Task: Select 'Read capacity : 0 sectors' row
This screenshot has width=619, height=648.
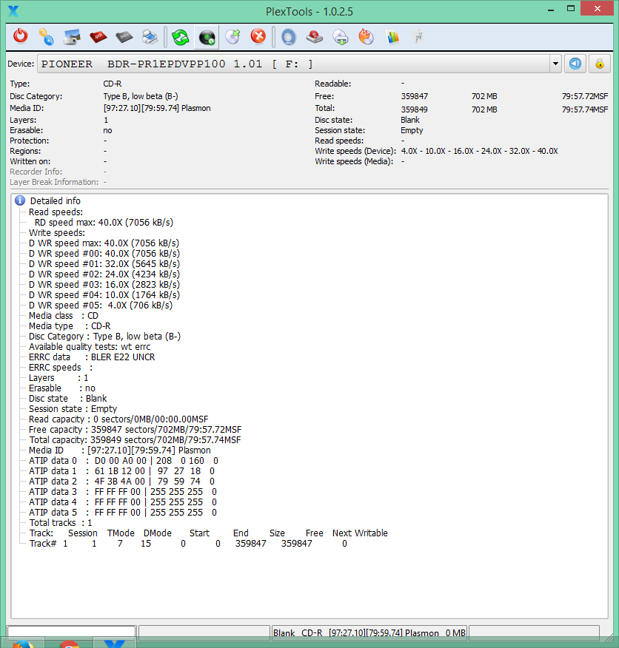Action: (118, 419)
